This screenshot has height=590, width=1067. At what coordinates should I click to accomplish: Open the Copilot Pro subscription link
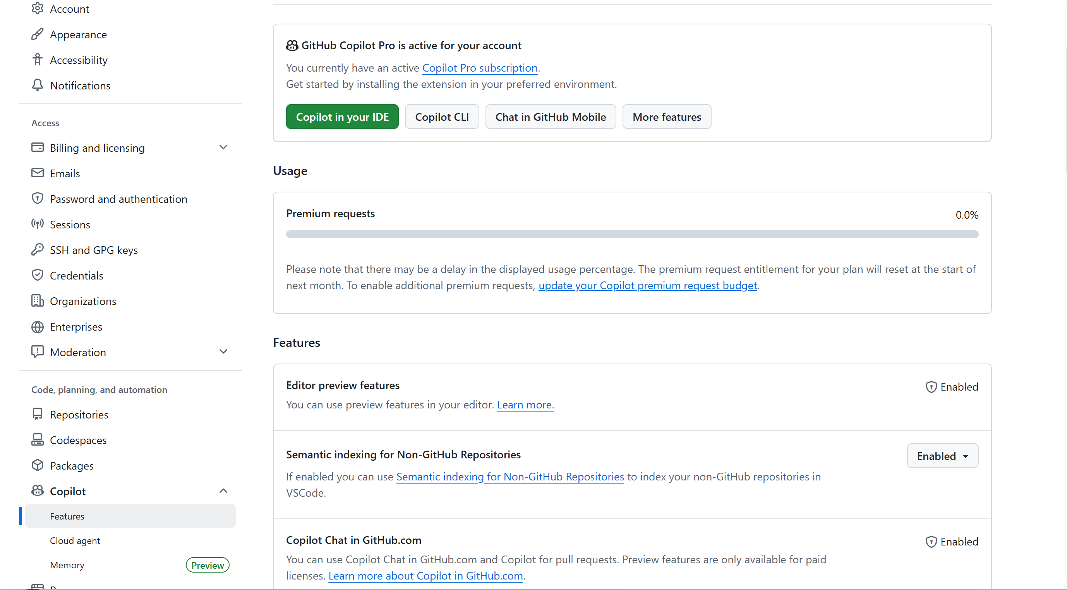tap(480, 67)
